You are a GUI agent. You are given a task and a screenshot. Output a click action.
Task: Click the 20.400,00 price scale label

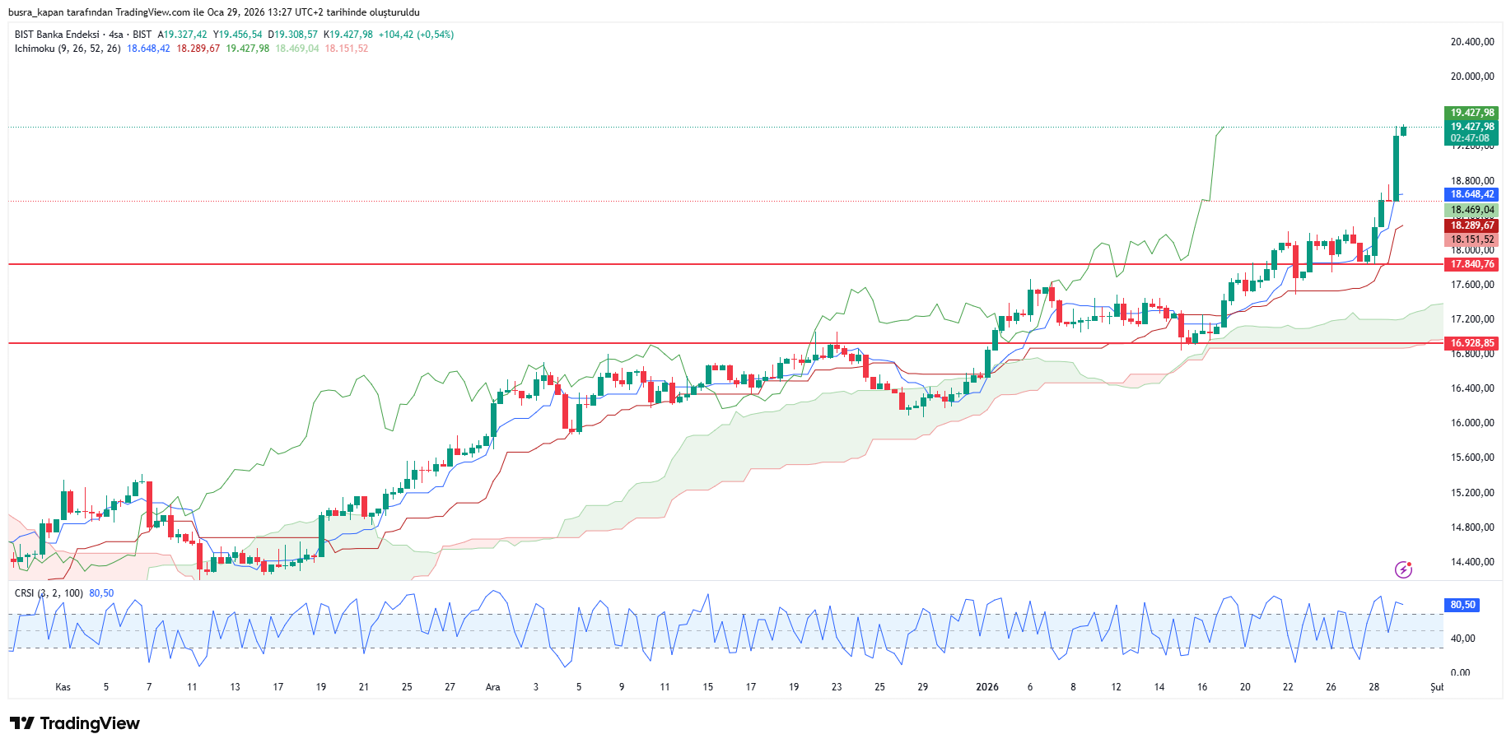coord(1471,42)
